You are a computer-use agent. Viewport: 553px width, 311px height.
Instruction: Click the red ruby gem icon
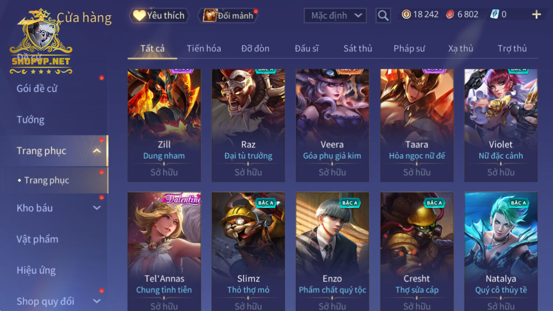pyautogui.click(x=450, y=15)
